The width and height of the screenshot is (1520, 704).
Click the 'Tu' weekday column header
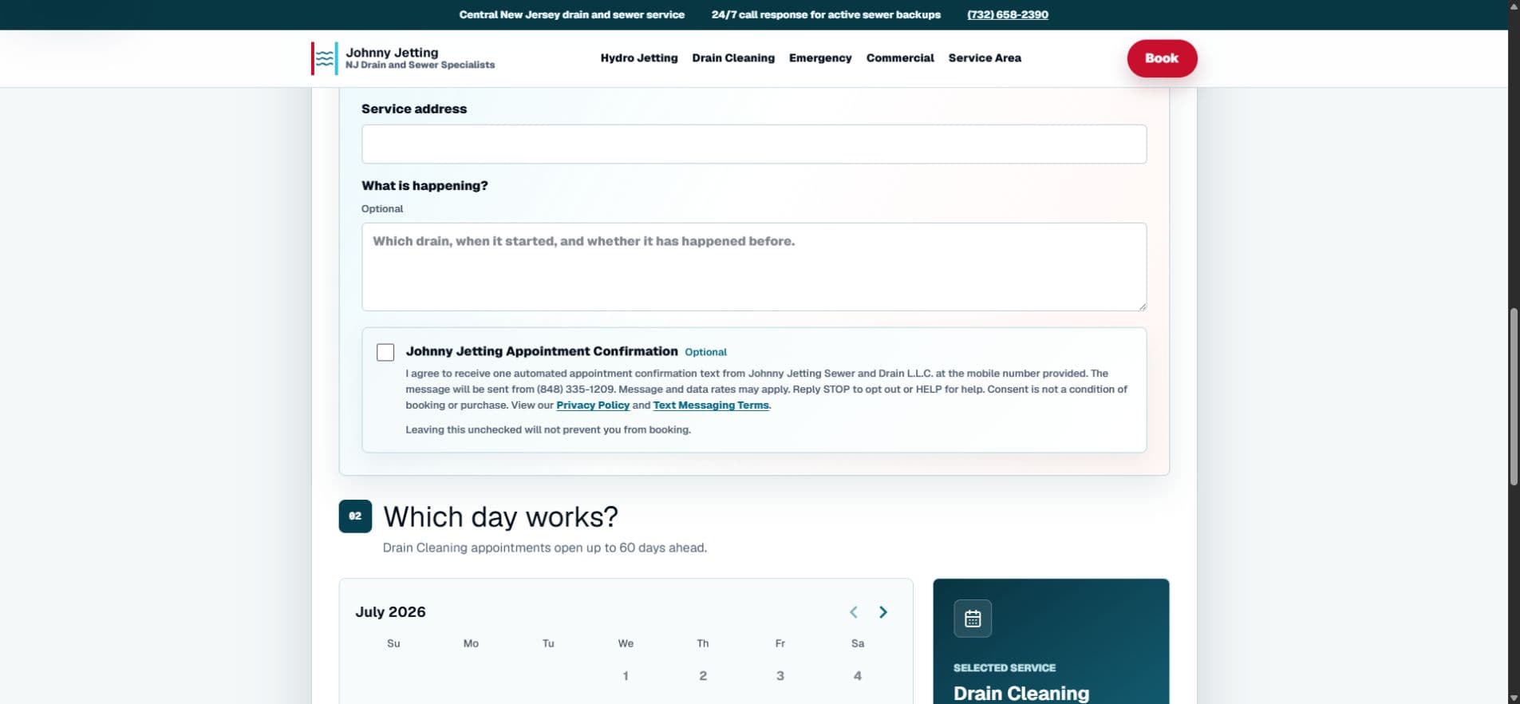[x=548, y=643]
